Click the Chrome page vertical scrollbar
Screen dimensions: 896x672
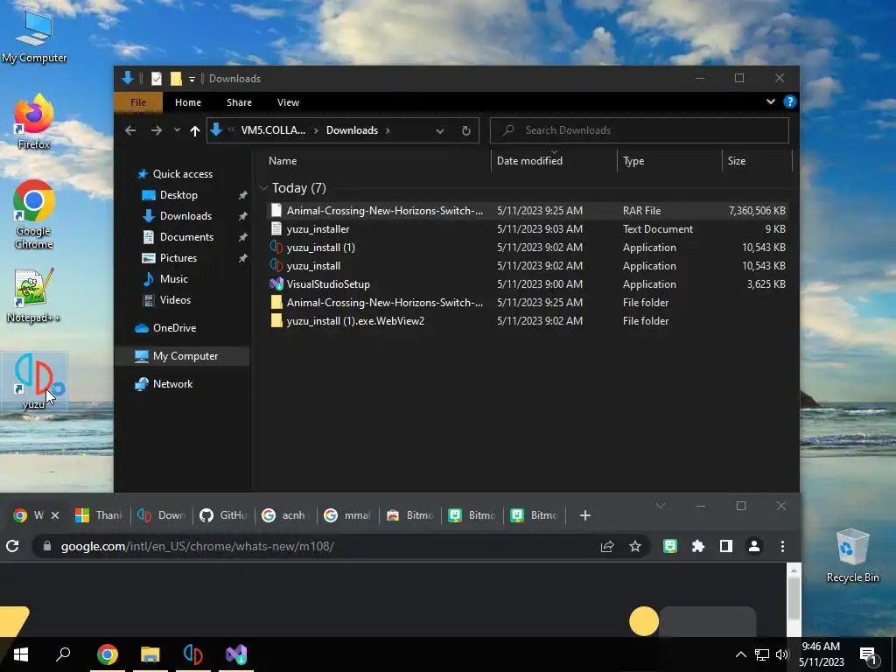point(794,600)
